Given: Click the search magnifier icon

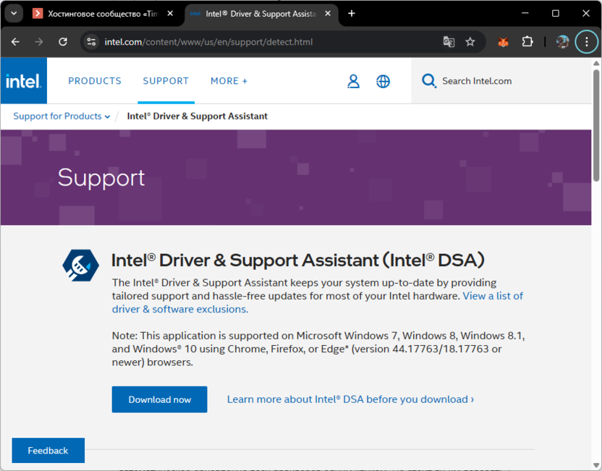Looking at the screenshot, I should (x=429, y=81).
